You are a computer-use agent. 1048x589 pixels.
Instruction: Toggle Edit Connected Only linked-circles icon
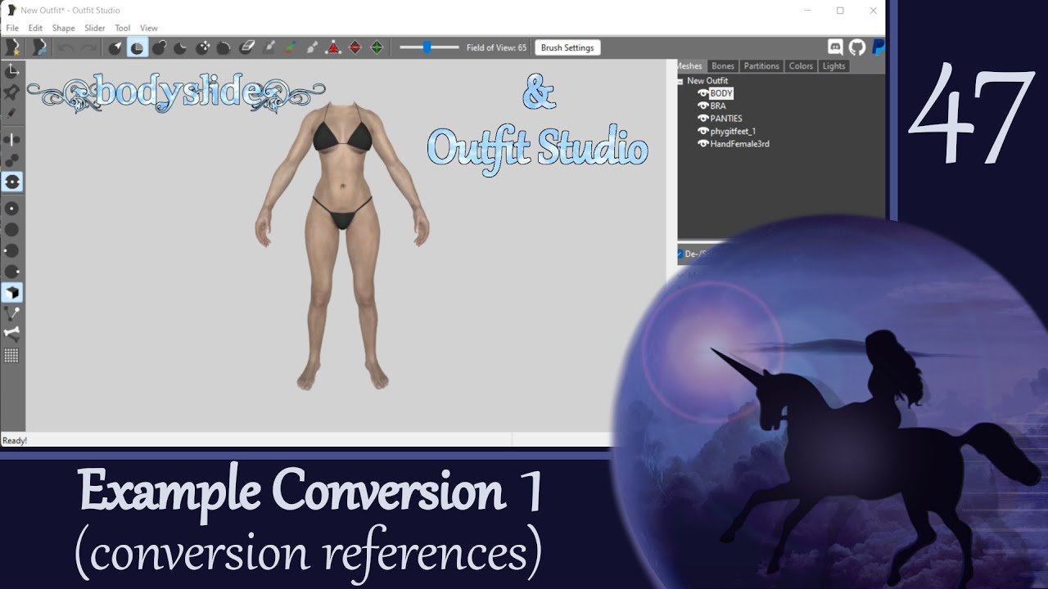pos(11,160)
